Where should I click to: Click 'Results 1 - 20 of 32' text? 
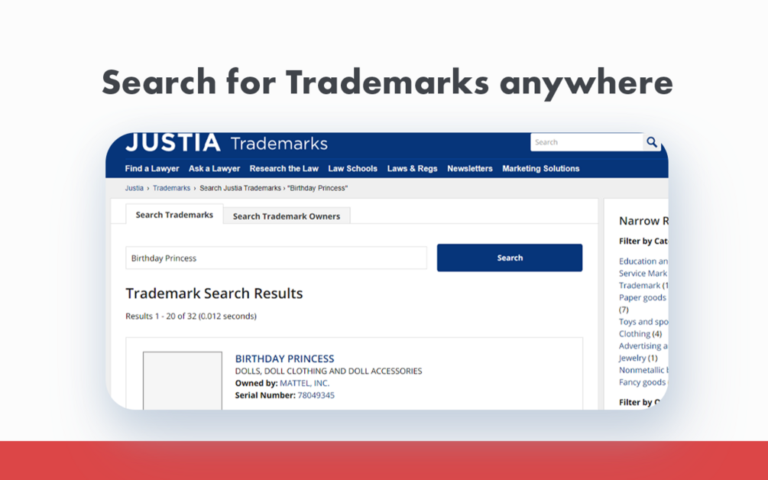pyautogui.click(x=160, y=316)
